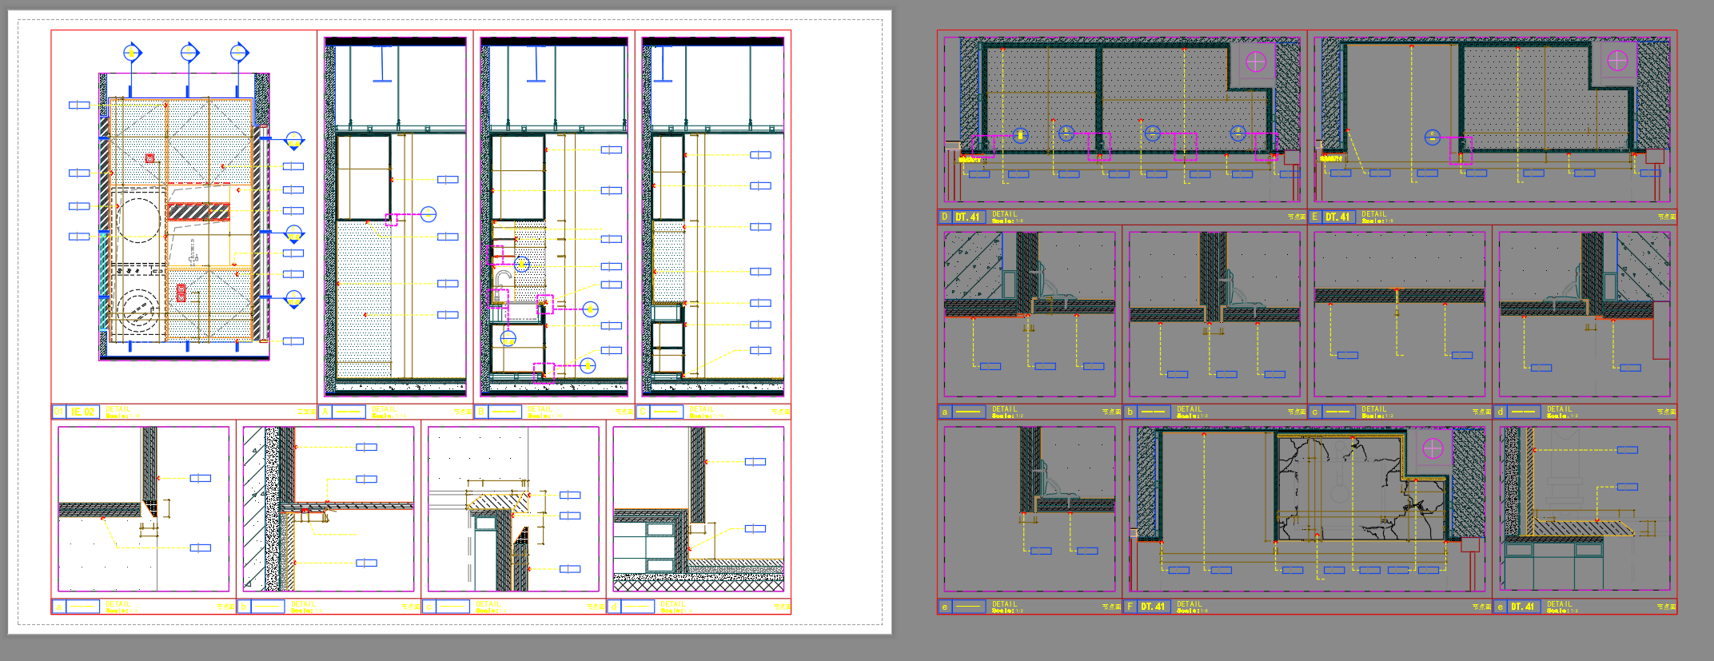
Task: Click the rightmost section marker above floor plan
Action: [x=239, y=53]
